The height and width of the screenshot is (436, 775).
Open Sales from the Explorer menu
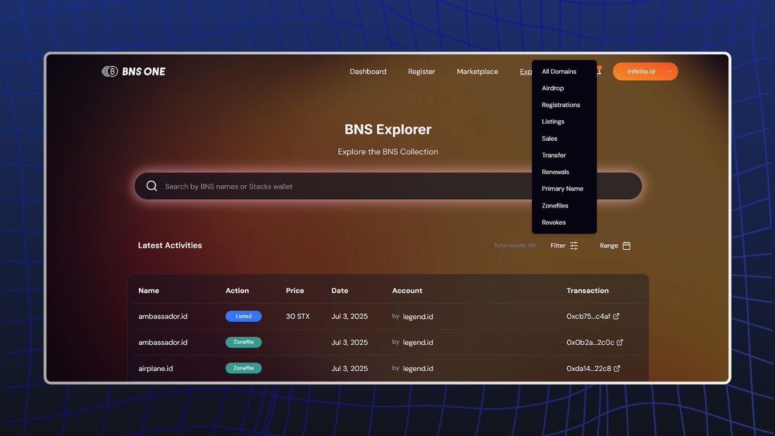point(550,139)
